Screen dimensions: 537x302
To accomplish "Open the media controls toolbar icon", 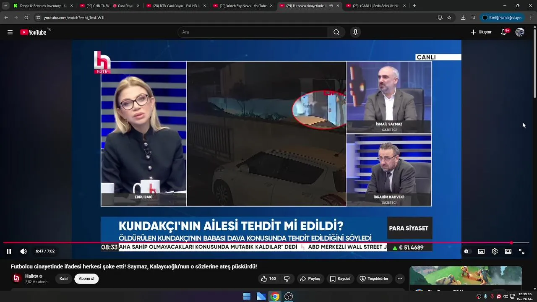I will pos(473,18).
